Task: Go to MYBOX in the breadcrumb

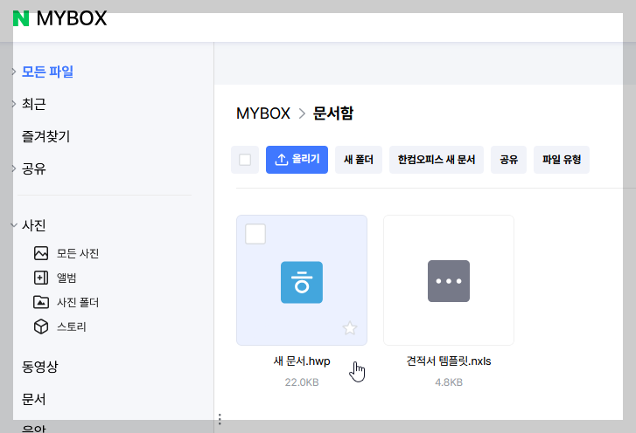Action: coord(263,113)
